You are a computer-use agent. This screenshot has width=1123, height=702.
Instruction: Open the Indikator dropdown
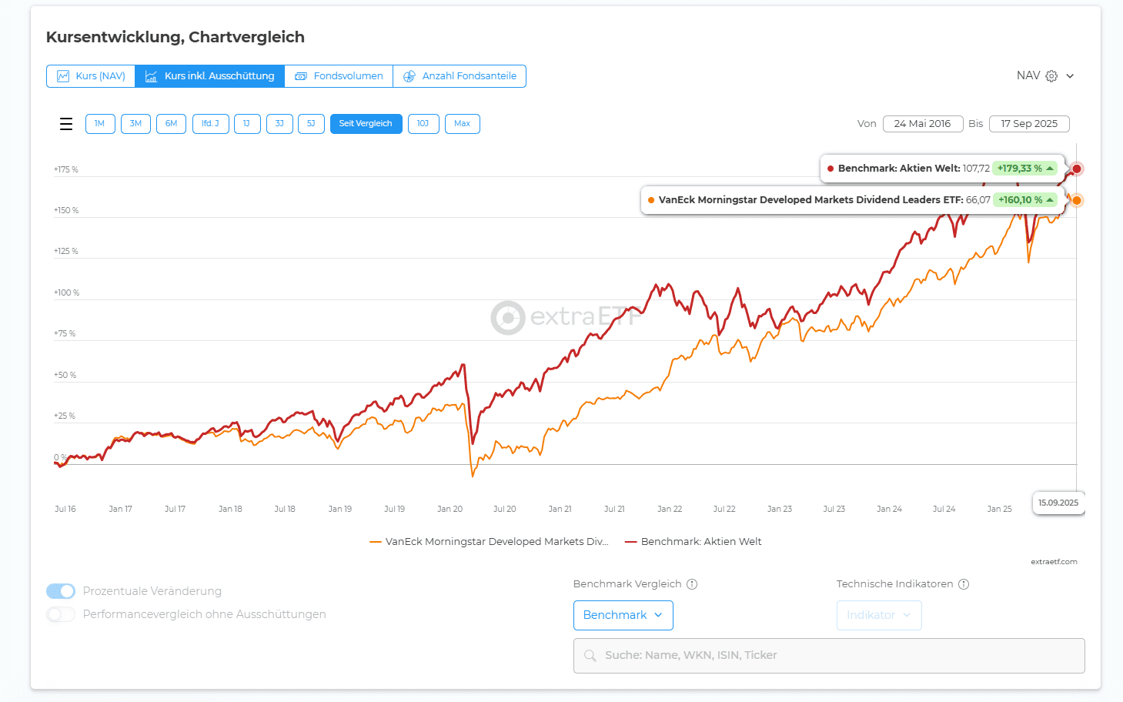pyautogui.click(x=878, y=615)
